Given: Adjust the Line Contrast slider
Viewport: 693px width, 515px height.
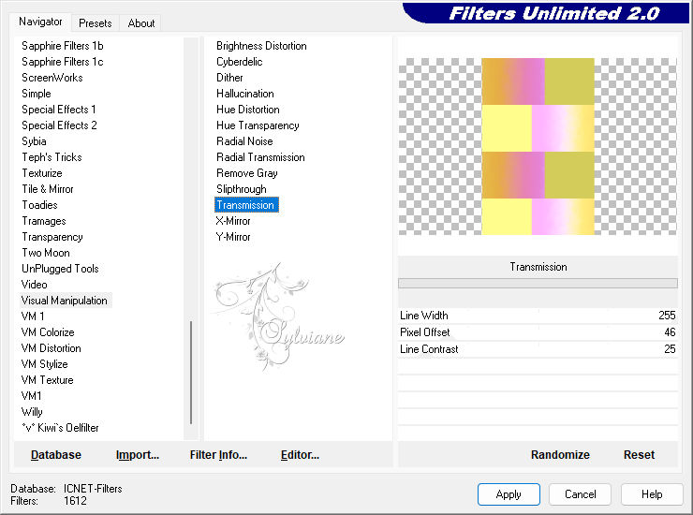Looking at the screenshot, I should click(x=538, y=348).
